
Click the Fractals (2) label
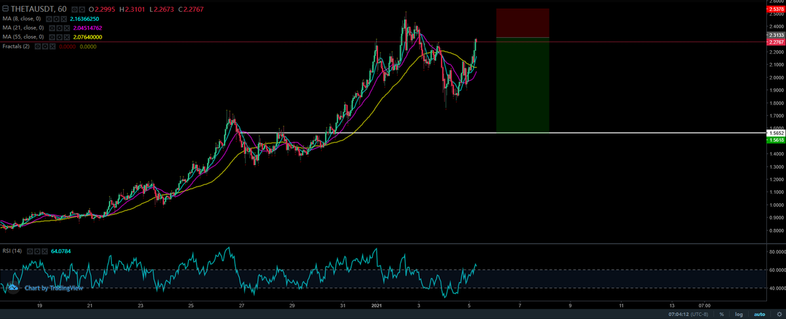click(16, 46)
